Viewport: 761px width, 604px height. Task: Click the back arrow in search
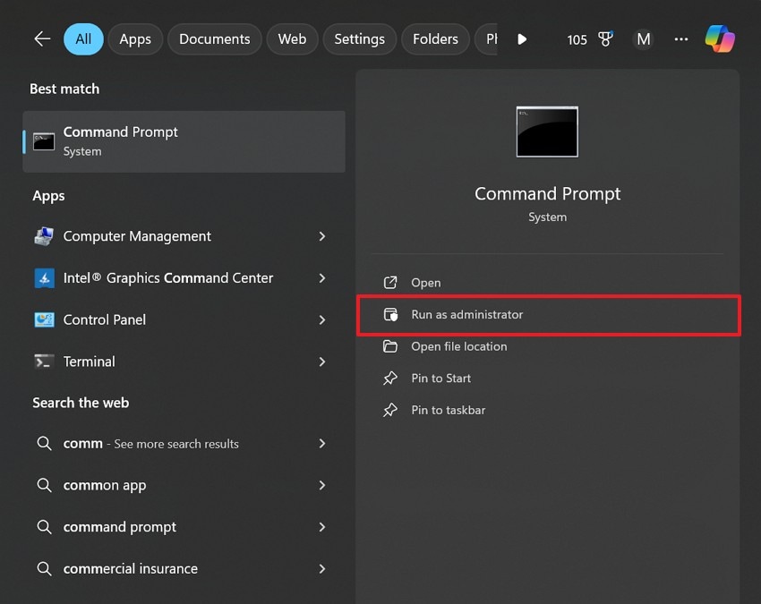pos(42,38)
